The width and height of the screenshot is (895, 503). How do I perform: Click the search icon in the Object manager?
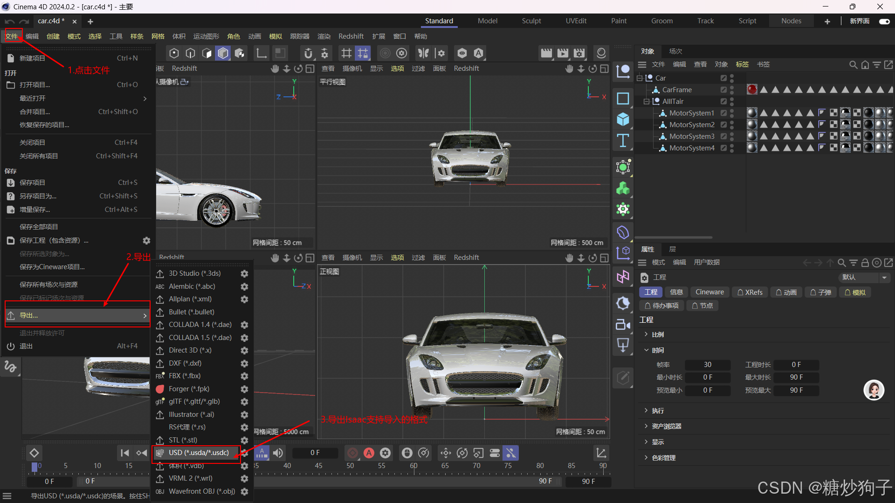click(853, 65)
